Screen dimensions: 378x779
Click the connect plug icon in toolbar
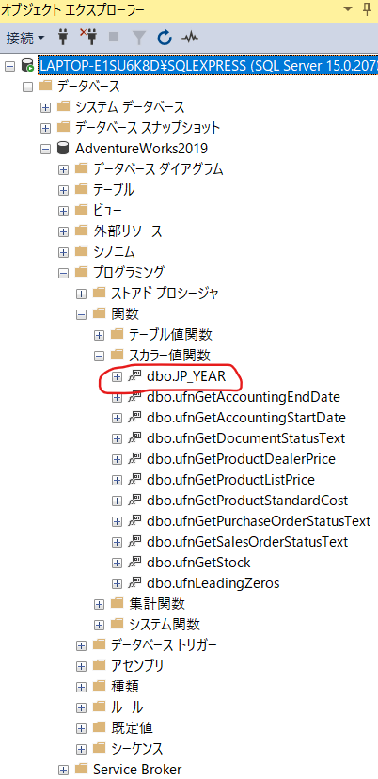[x=63, y=38]
